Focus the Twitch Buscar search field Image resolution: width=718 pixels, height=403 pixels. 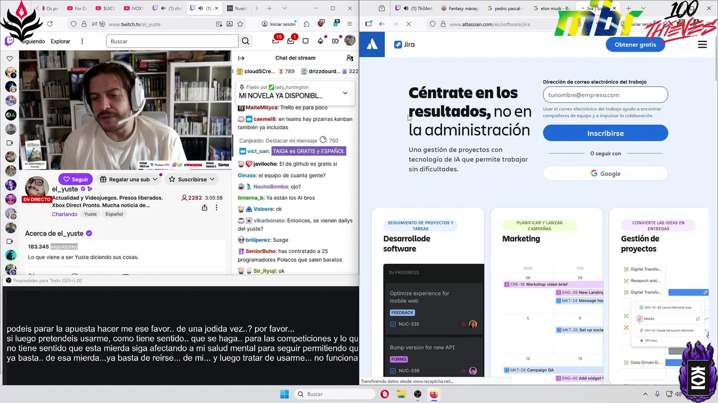tap(172, 41)
